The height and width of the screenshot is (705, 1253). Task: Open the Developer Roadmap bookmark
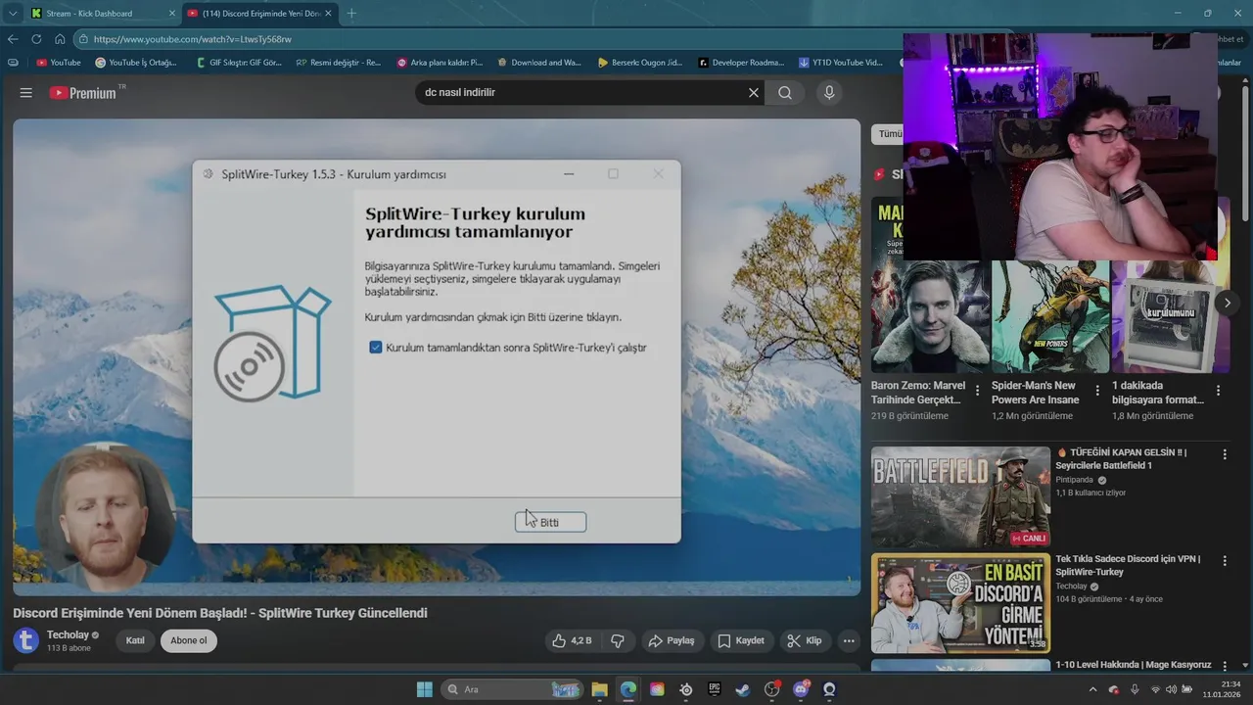pos(741,63)
